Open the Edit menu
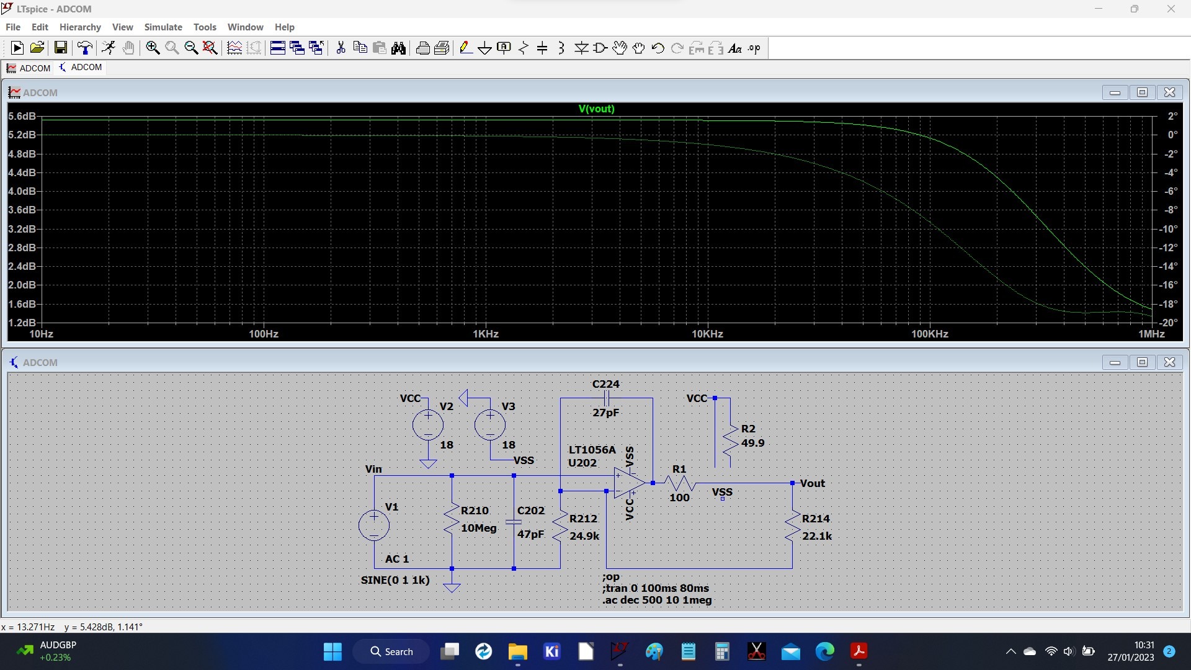The image size is (1191, 670). click(40, 27)
